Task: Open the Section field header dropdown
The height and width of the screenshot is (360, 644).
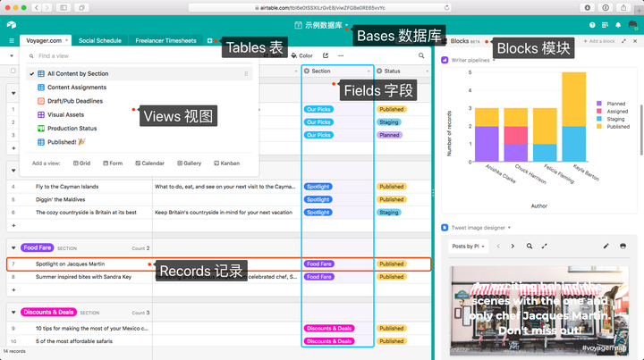Action: click(x=369, y=71)
